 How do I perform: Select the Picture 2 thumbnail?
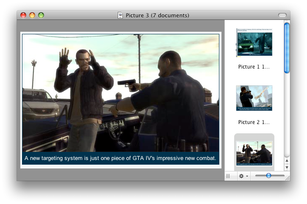tap(254, 98)
